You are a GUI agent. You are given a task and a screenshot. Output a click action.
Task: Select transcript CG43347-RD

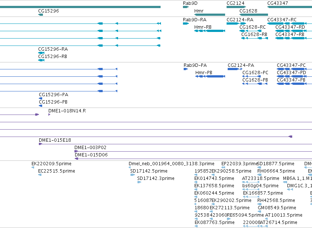coord(290,27)
